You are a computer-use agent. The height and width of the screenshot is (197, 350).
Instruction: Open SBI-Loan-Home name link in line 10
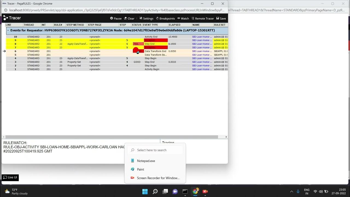tap(202, 37)
